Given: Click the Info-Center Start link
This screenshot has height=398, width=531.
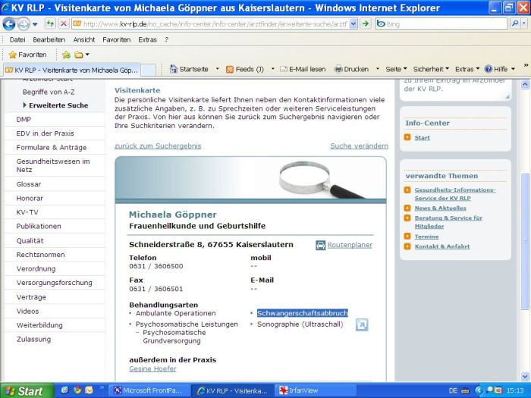Looking at the screenshot, I should point(422,138).
